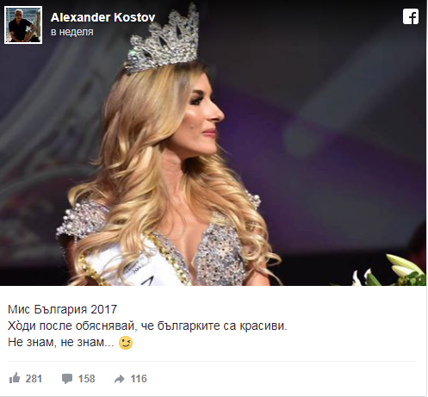Click the thumbs-up like icon
Image resolution: width=428 pixels, height=397 pixels.
tap(15, 378)
